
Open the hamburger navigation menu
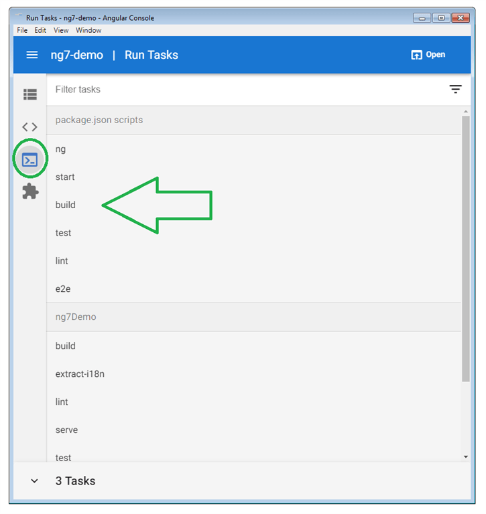[x=32, y=55]
